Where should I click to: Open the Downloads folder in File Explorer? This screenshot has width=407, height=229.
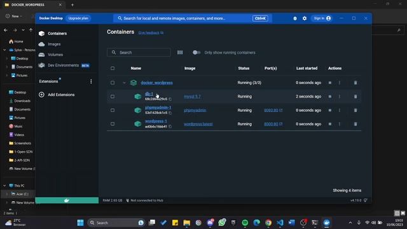point(22,101)
